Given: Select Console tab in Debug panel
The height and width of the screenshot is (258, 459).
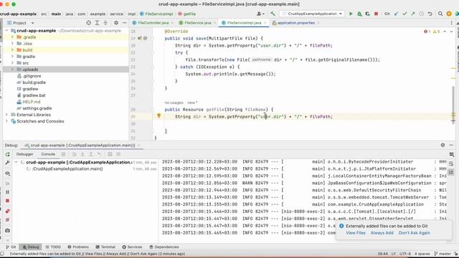Looking at the screenshot, I should 48,154.
